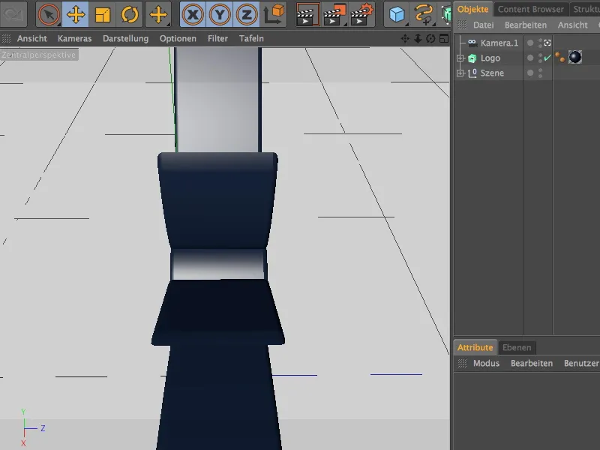Activate the Scale tool
Image resolution: width=600 pixels, height=450 pixels.
tap(102, 14)
